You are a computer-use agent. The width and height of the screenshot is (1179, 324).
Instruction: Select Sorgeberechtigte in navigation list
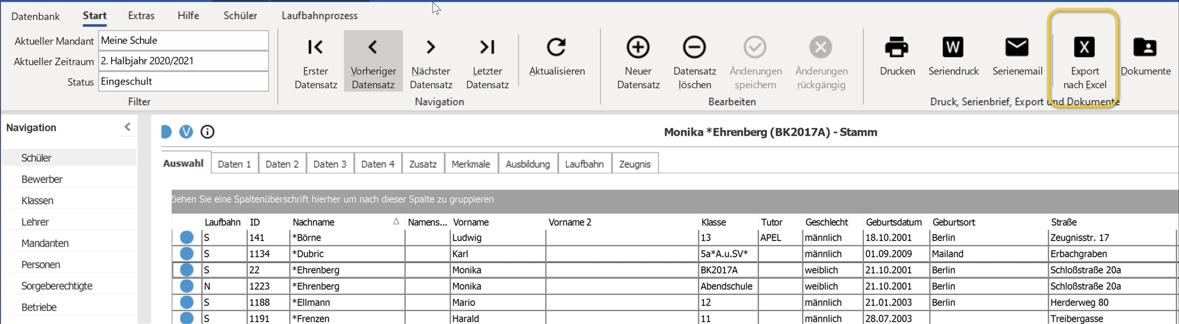[69, 286]
